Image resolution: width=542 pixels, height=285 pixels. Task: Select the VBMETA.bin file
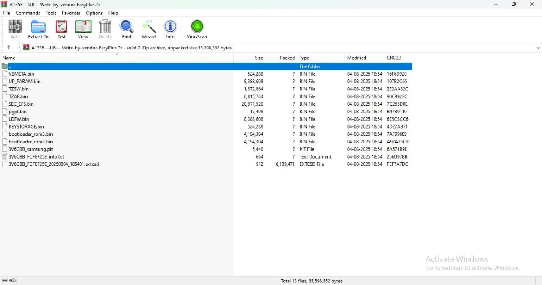point(22,74)
